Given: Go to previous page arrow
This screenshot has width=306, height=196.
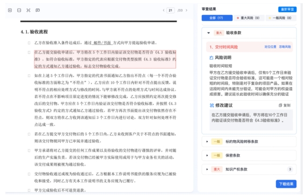Looking at the screenshot, I should coord(164,10).
